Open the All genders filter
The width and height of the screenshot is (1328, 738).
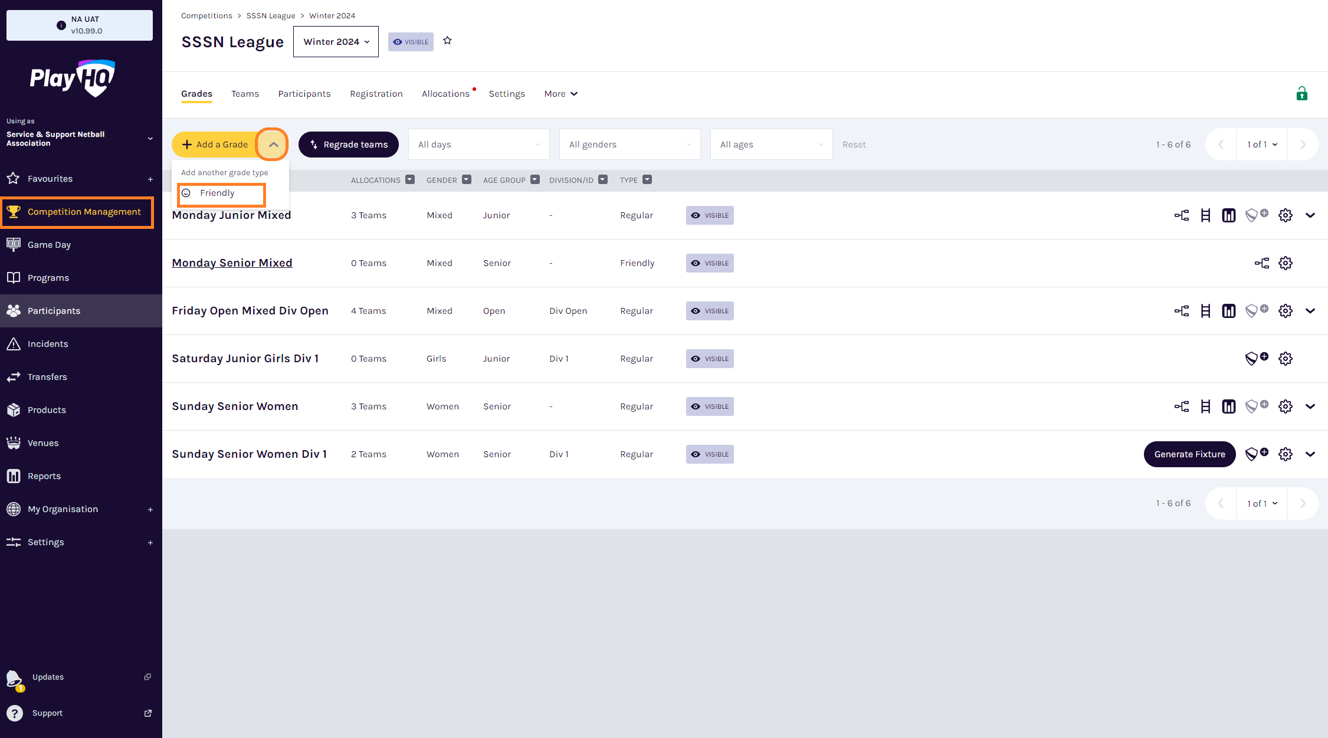pos(629,145)
